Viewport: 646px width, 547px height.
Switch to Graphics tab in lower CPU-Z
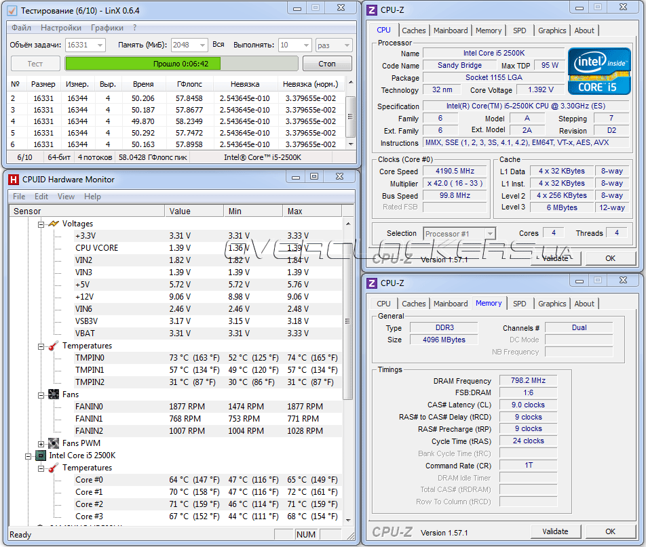click(x=552, y=304)
